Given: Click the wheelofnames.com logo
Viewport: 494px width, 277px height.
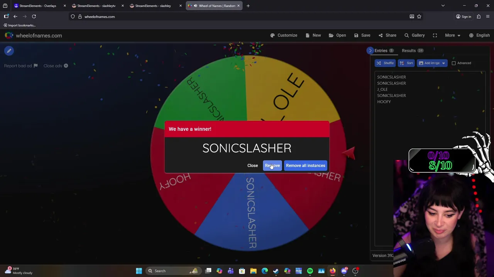Looking at the screenshot, I should (34, 35).
